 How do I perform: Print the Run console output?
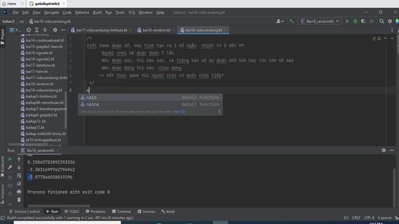pyautogui.click(x=19, y=192)
